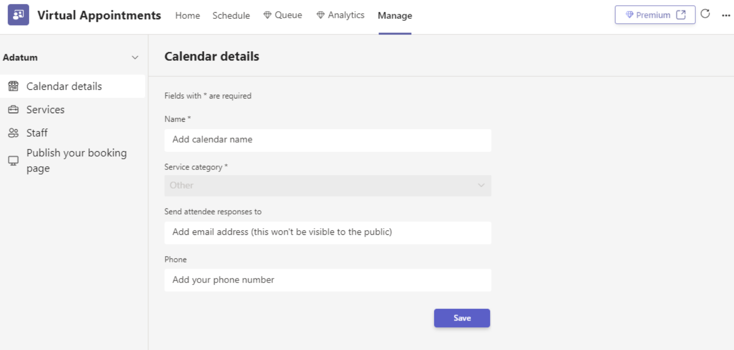Click the Add calendar name field
Image resolution: width=734 pixels, height=350 pixels.
tap(328, 140)
